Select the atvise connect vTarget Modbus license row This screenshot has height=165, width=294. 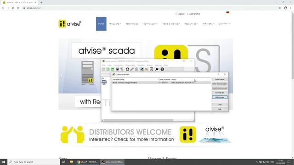pos(161,82)
